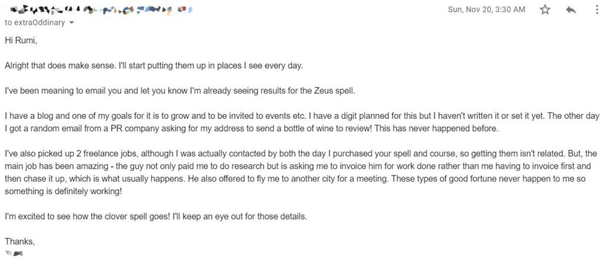Click the 'to extraOddinary' recipient text

point(35,22)
